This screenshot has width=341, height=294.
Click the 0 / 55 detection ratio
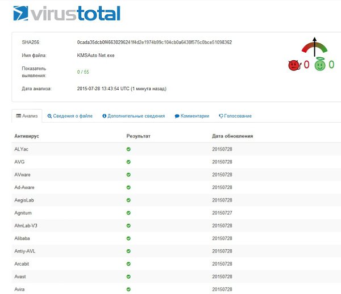click(x=83, y=72)
